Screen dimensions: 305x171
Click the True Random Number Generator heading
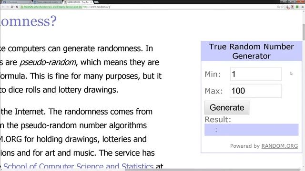tap(251, 51)
